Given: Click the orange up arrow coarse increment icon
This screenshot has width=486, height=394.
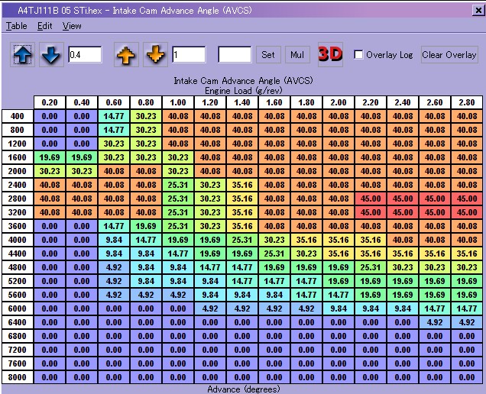Looking at the screenshot, I should click(x=126, y=55).
